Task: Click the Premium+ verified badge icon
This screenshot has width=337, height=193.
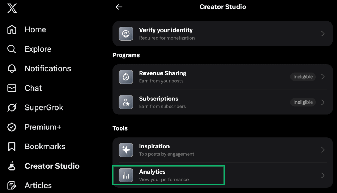Action: pos(12,127)
